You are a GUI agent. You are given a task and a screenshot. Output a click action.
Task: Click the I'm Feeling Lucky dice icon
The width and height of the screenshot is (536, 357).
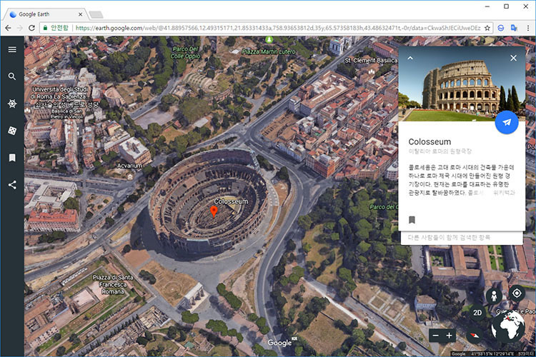pyautogui.click(x=12, y=131)
